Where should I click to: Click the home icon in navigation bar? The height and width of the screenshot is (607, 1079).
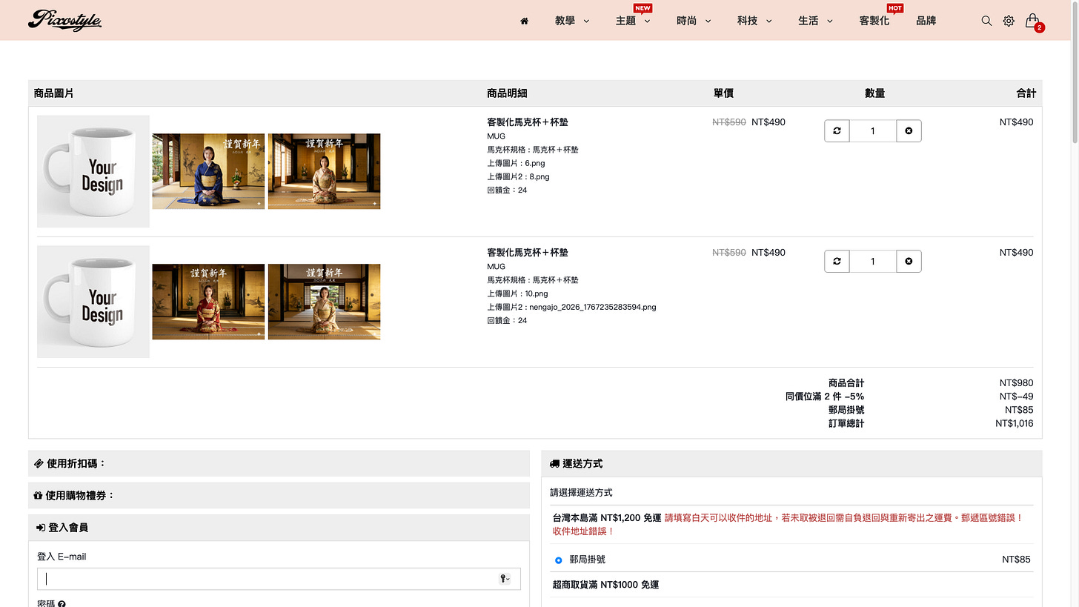point(524,21)
